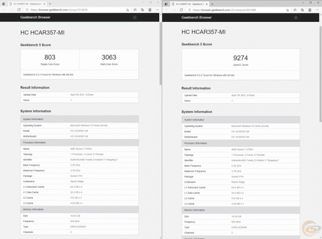The image size is (322, 239).
Task: Select the HC HCAR357-MI tab in left window
Action: 27,4
